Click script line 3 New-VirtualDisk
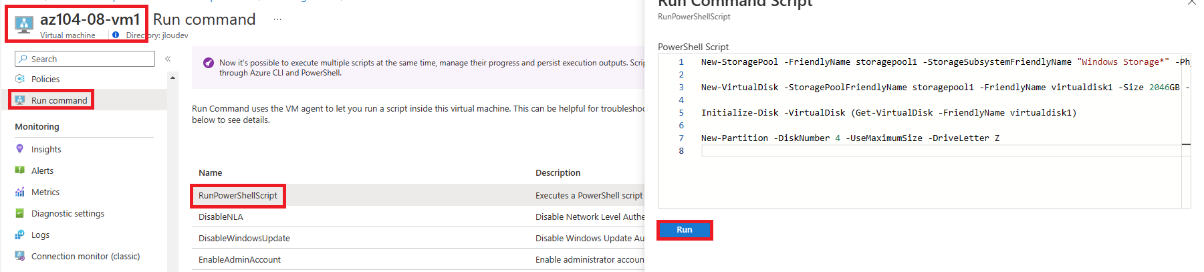Viewport: 1204px width, 272px height. pyautogui.click(x=945, y=87)
